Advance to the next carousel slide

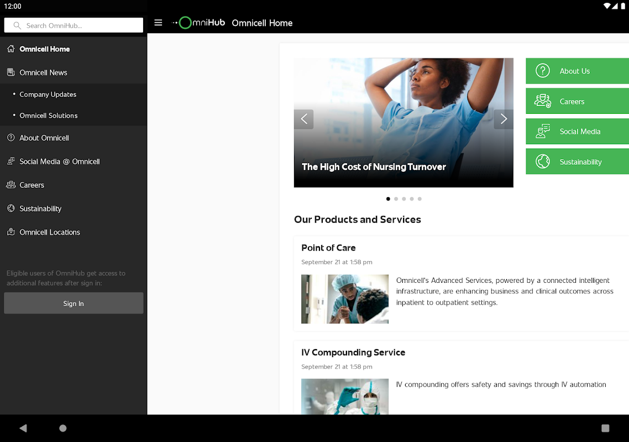(x=504, y=119)
